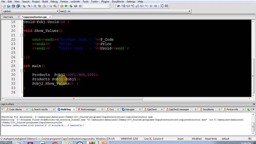Click the Run to cursor debug icon
Image resolution: width=256 pixels, height=144 pixels.
pos(124,6)
